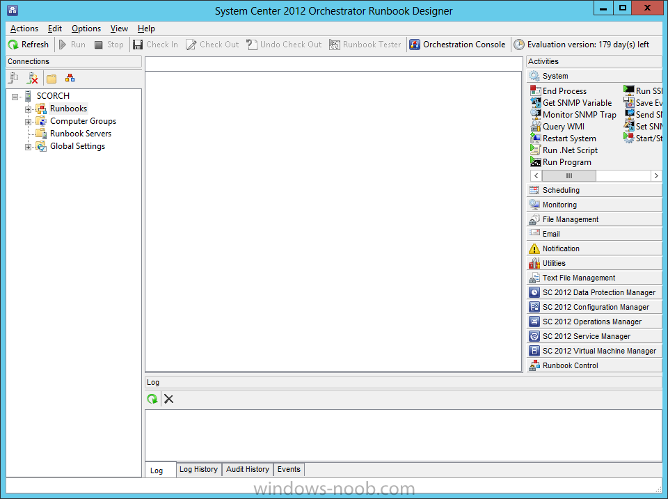The image size is (668, 499).
Task: Expand the File Management category
Action: point(594,219)
